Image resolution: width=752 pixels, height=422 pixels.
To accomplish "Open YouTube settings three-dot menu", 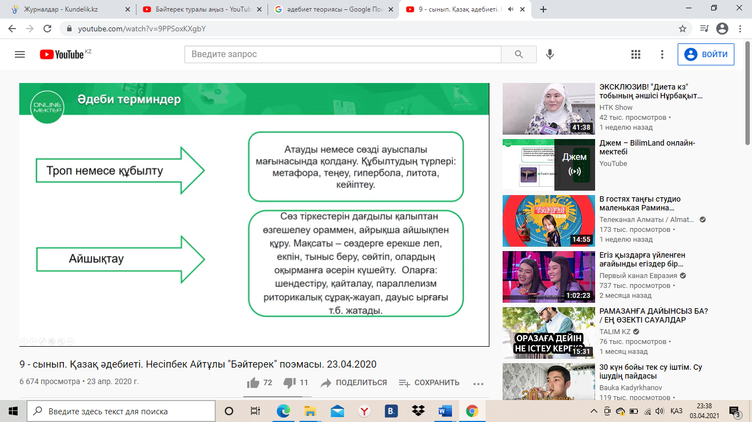I will pos(663,54).
